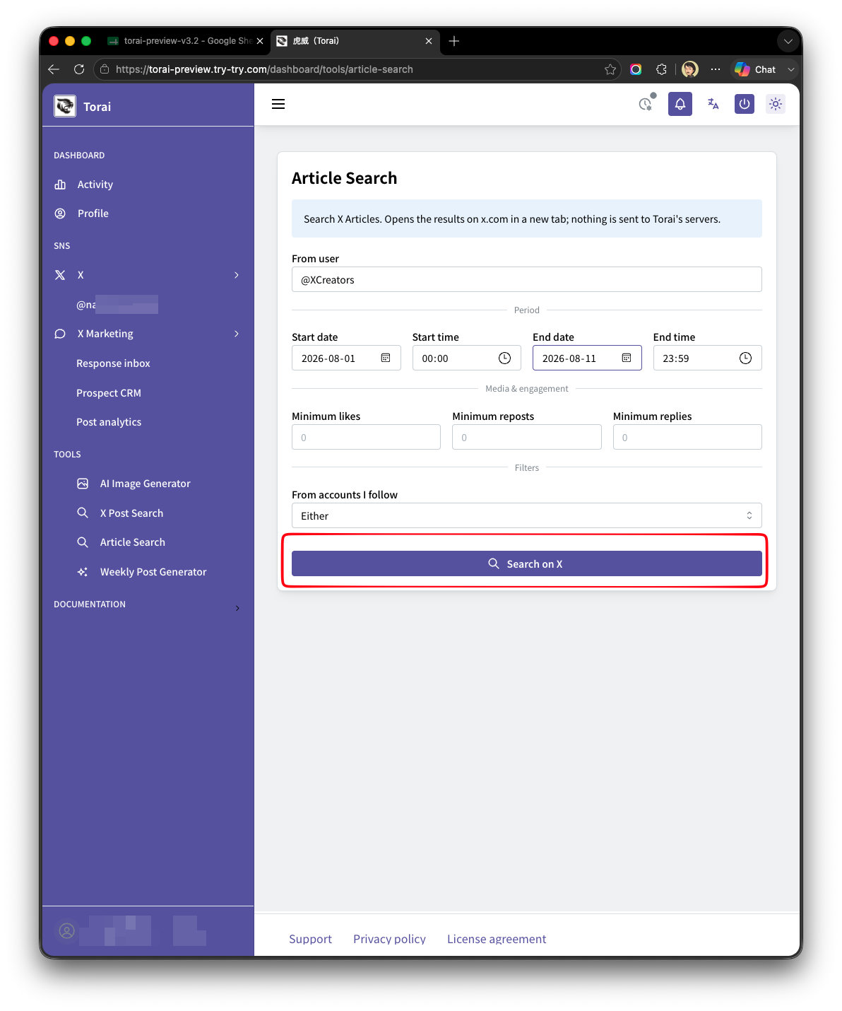Image resolution: width=842 pixels, height=1011 pixels.
Task: Open Weekly Post Generator
Action: [x=153, y=572]
